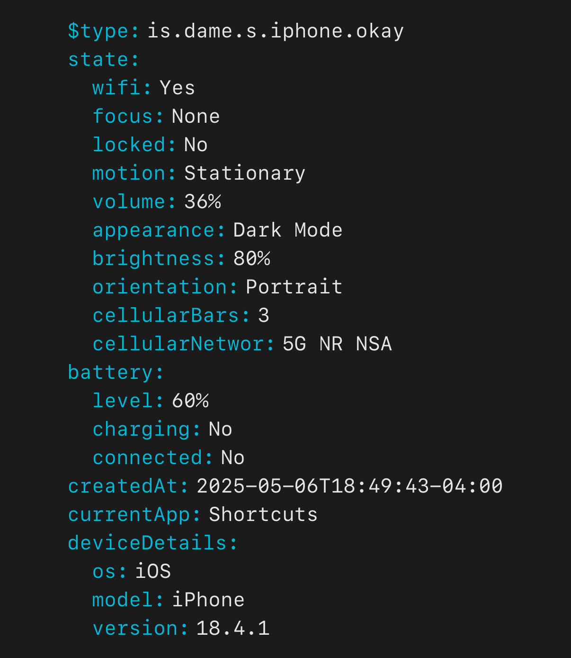Click the brightness 80% value

[x=252, y=259]
